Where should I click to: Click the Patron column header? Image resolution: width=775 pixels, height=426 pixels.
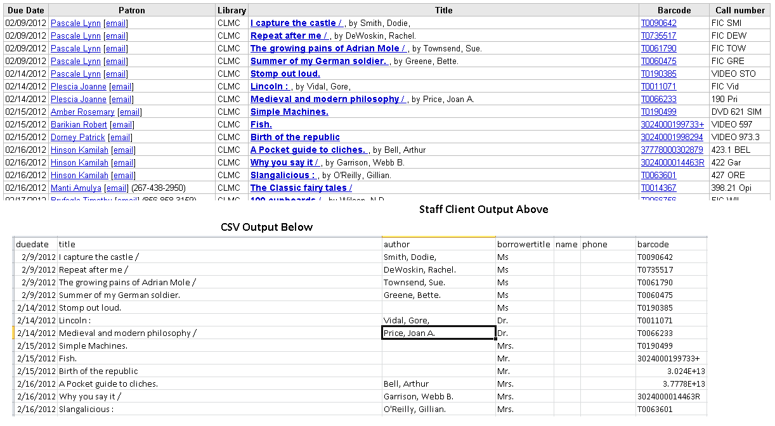click(x=131, y=10)
